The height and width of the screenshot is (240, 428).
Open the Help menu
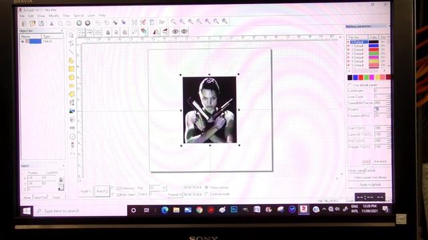[x=102, y=15]
